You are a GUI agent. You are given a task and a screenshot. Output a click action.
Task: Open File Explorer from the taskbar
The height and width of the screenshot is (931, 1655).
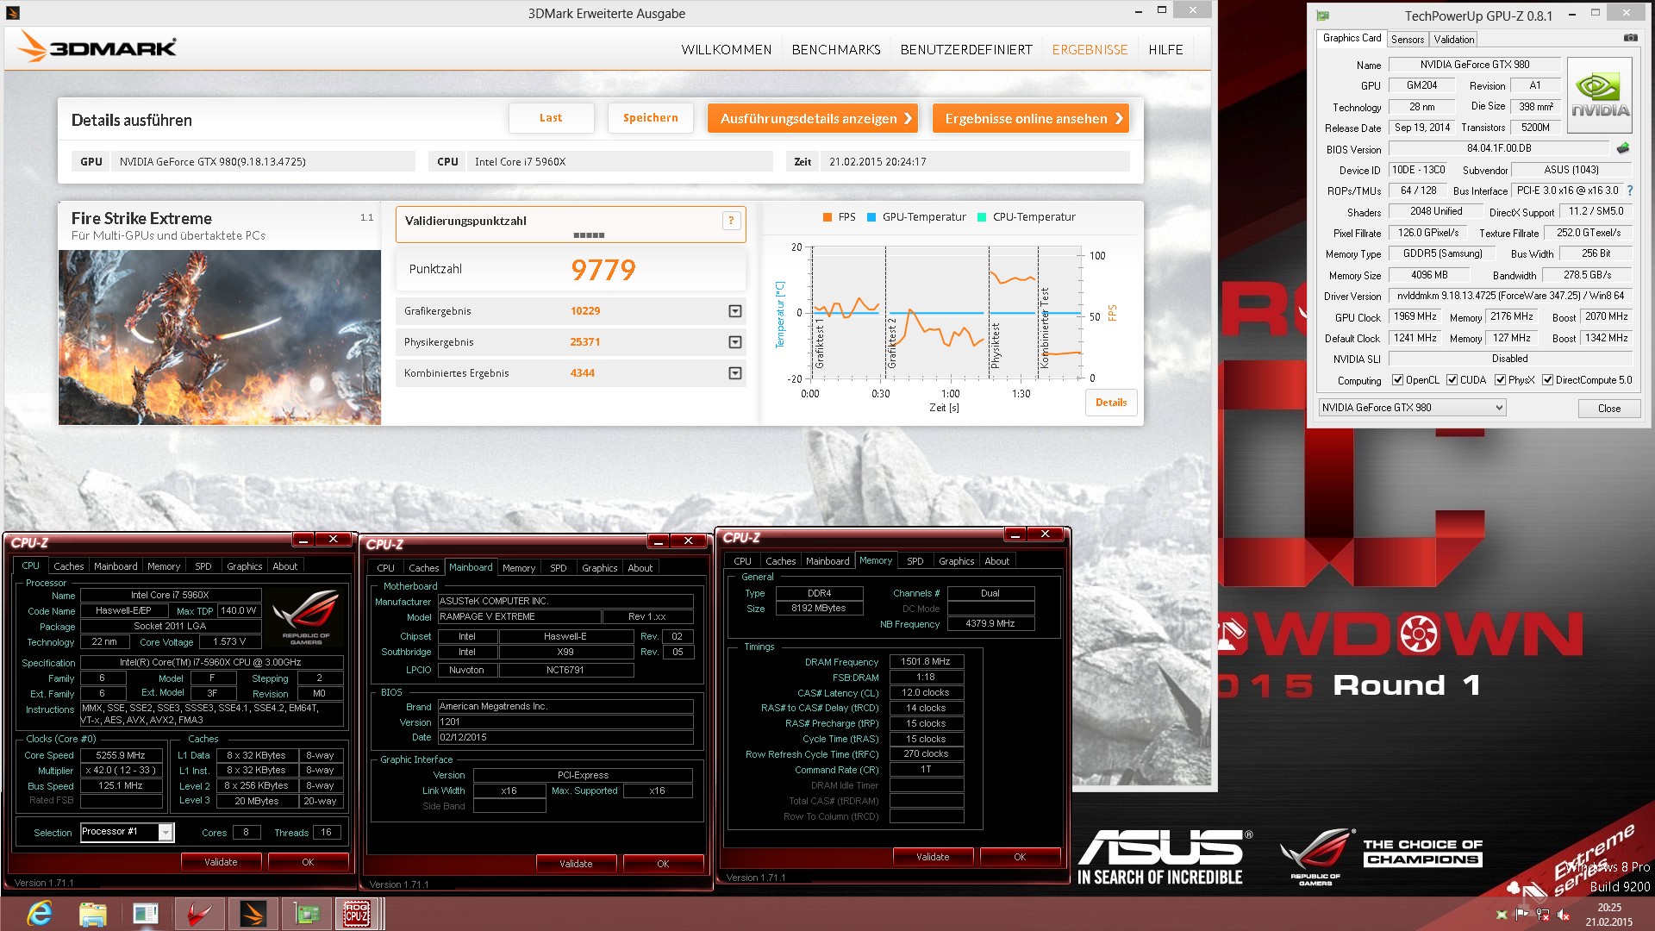tap(92, 914)
